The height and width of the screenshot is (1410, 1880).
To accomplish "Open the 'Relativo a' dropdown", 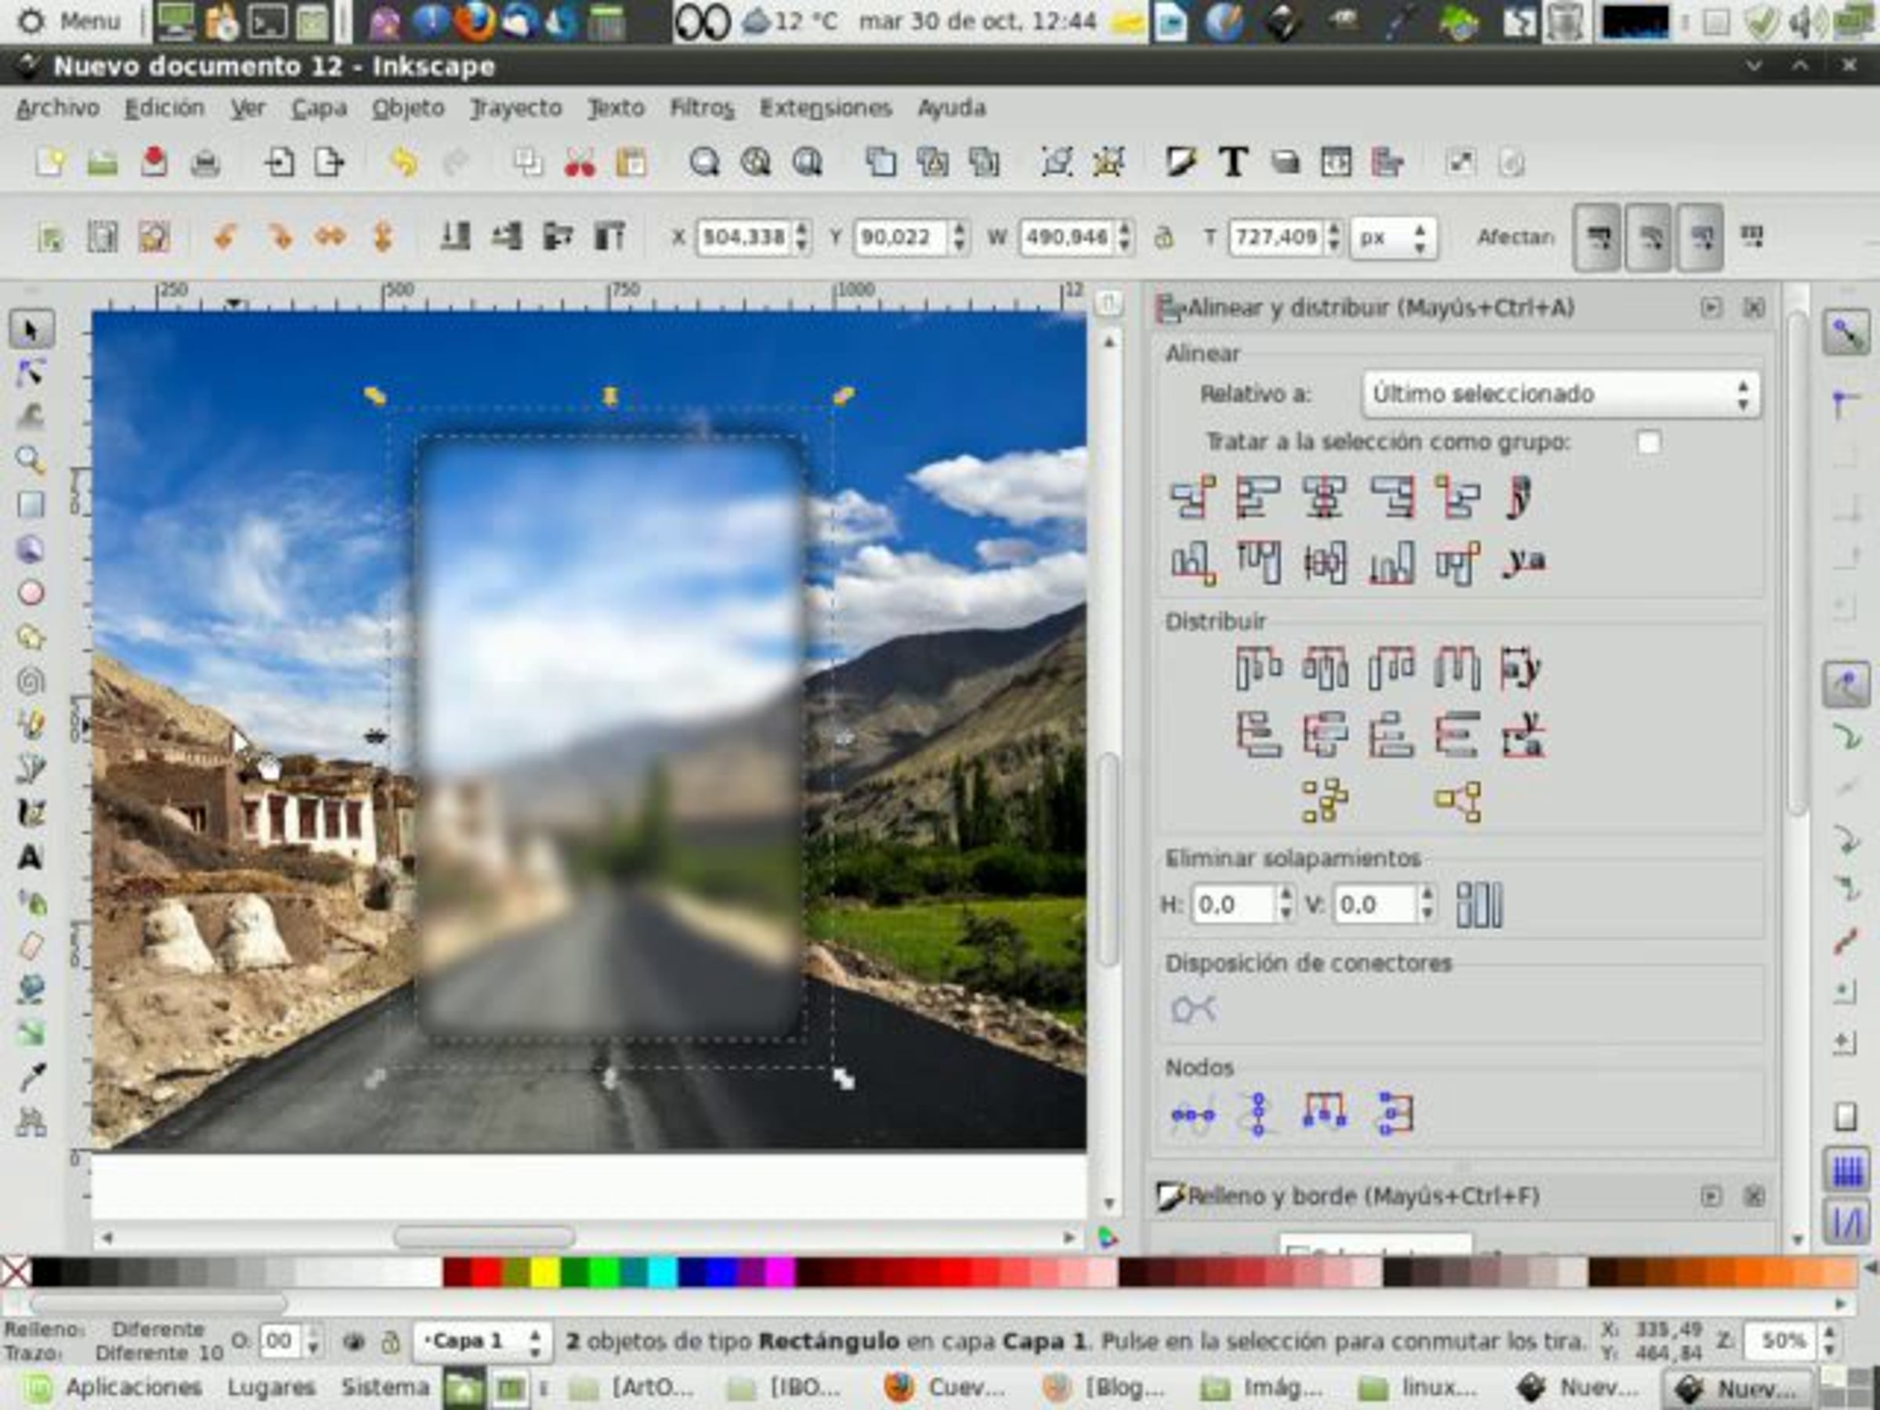I will click(x=1560, y=394).
